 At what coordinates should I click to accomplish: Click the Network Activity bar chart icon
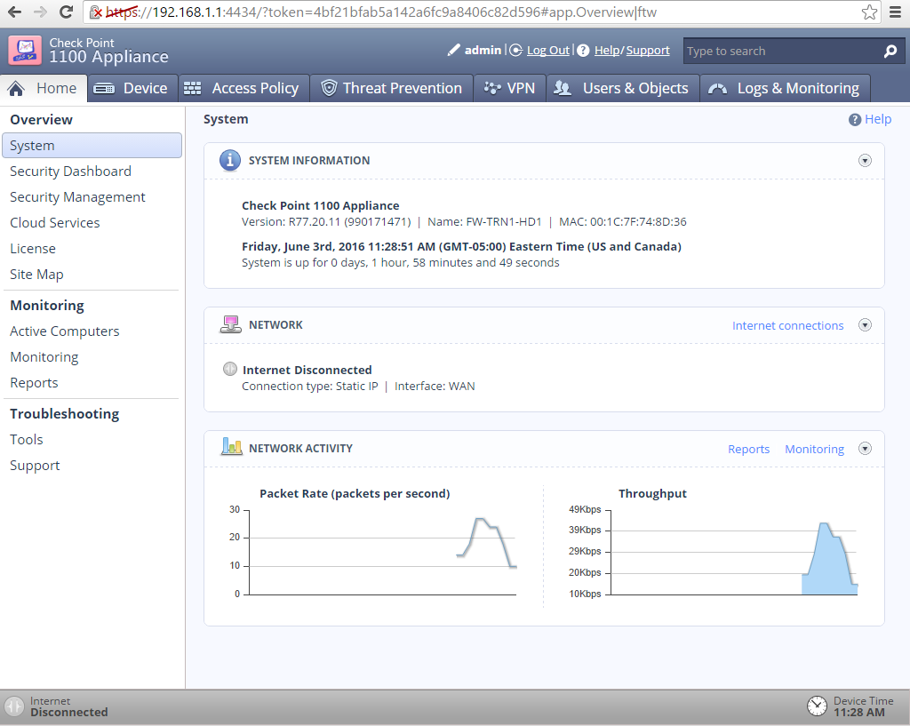click(232, 447)
